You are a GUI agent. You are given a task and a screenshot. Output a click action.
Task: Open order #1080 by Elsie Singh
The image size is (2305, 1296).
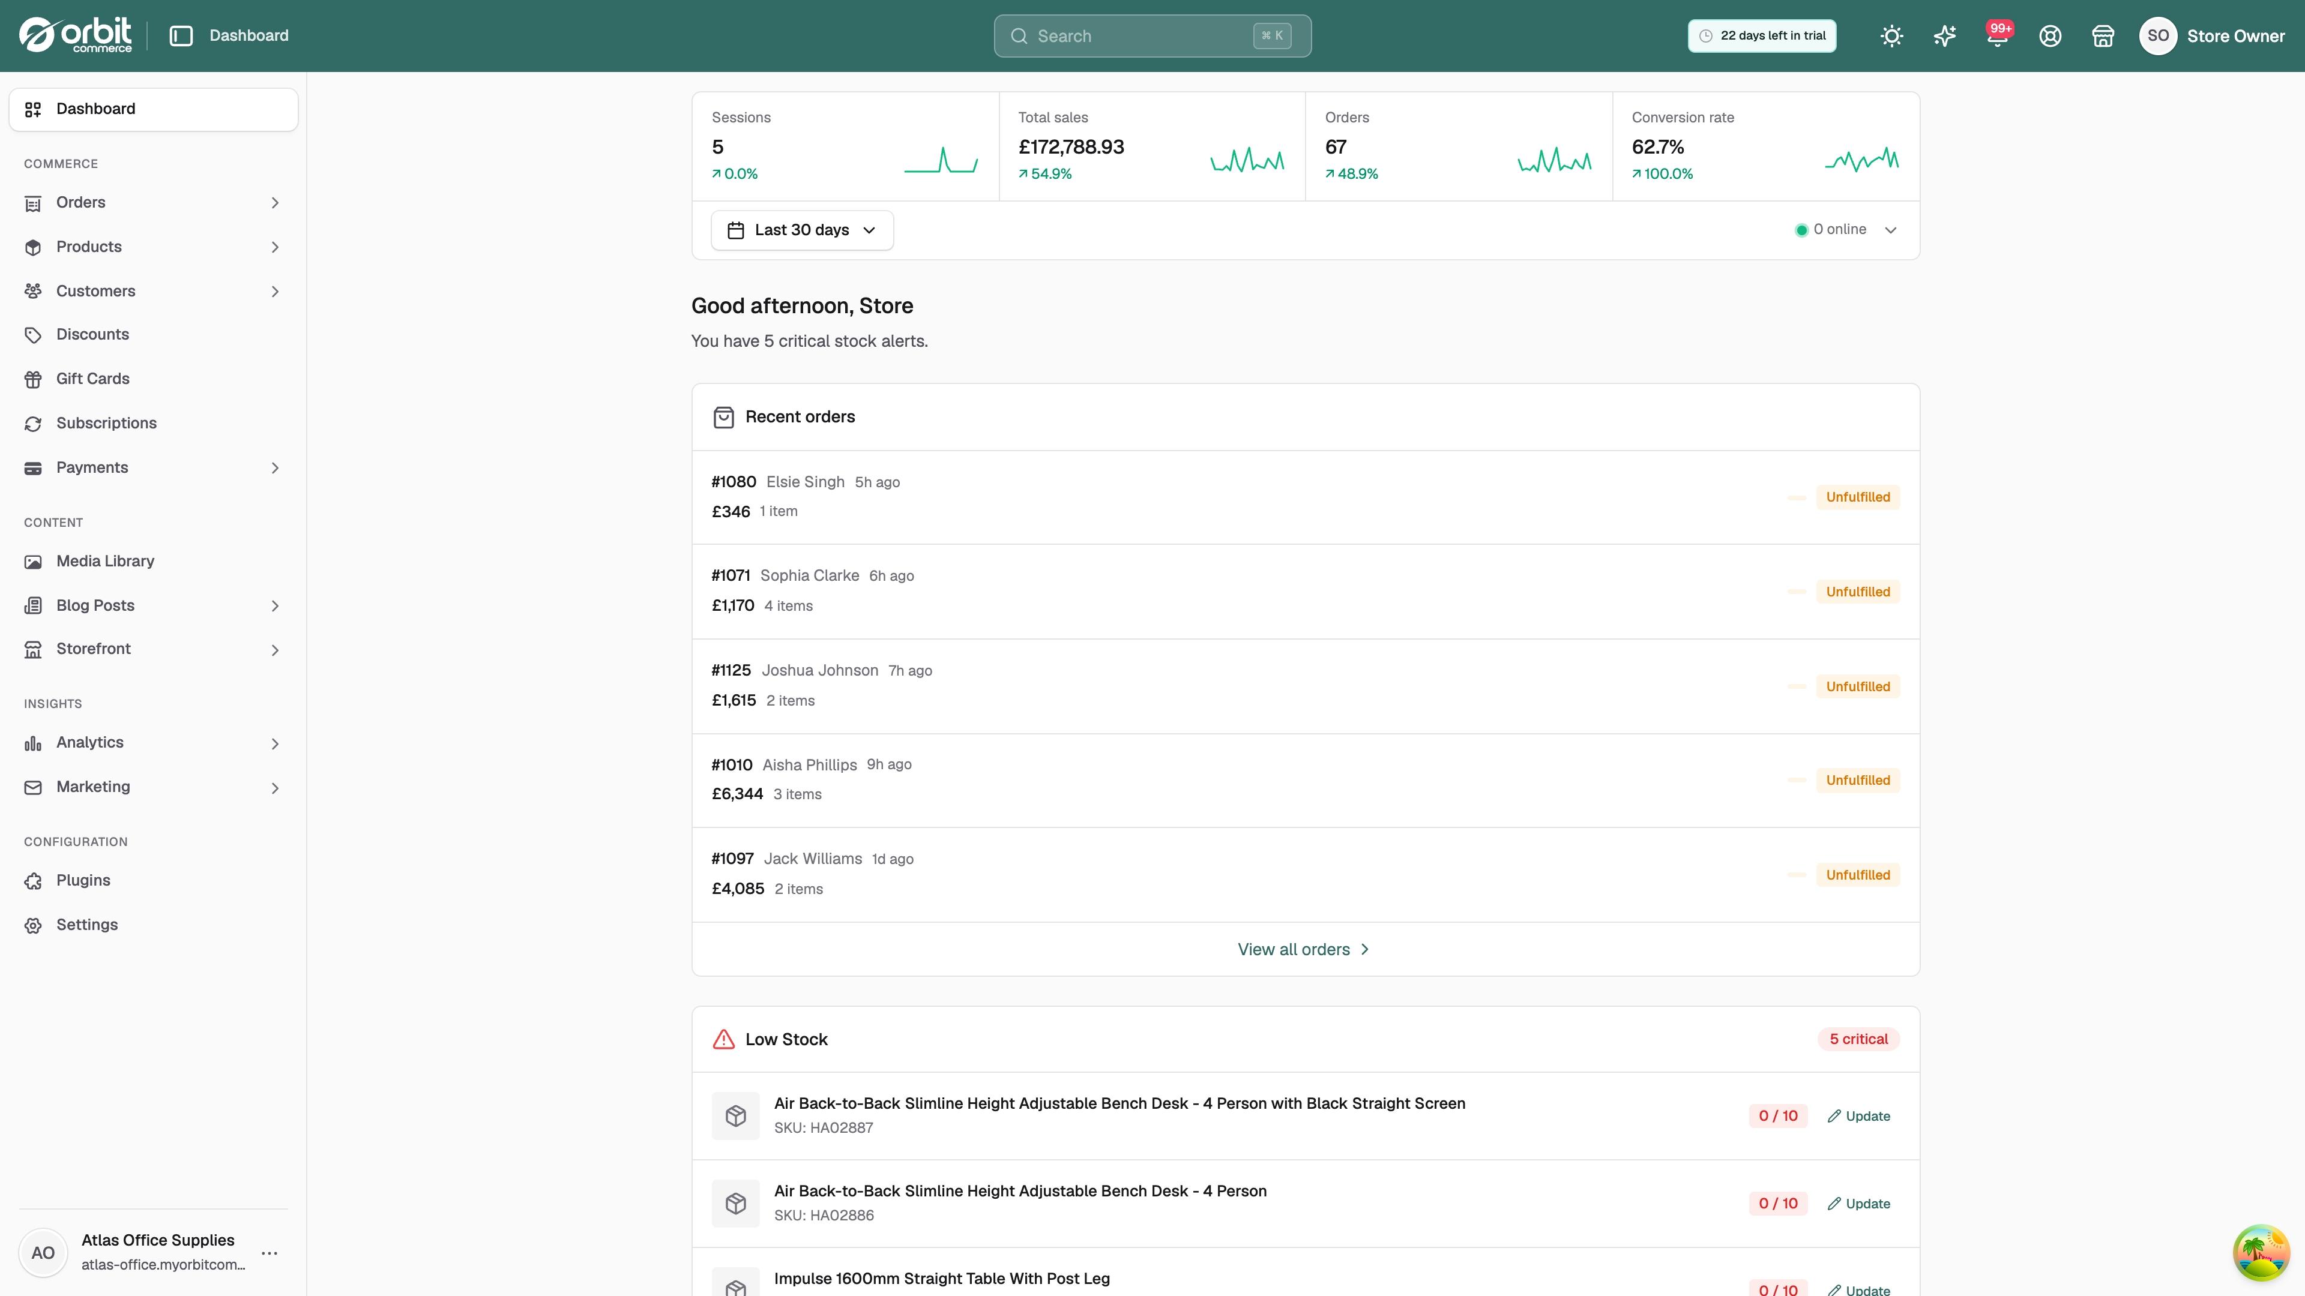tap(1306, 497)
